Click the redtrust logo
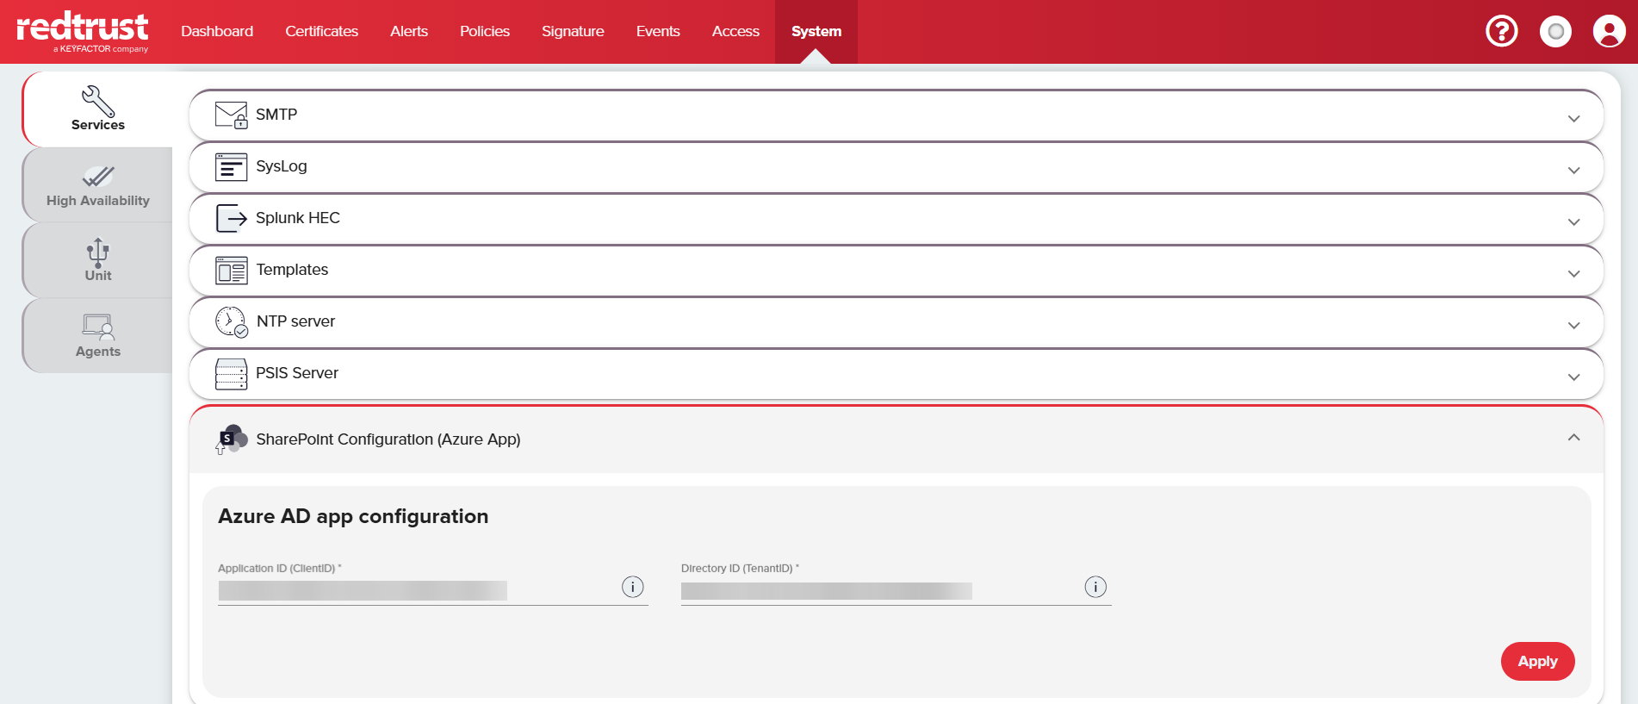 pyautogui.click(x=83, y=32)
